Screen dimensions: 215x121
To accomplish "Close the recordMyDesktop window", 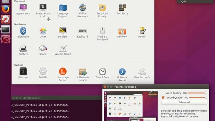I will coord(105,87).
